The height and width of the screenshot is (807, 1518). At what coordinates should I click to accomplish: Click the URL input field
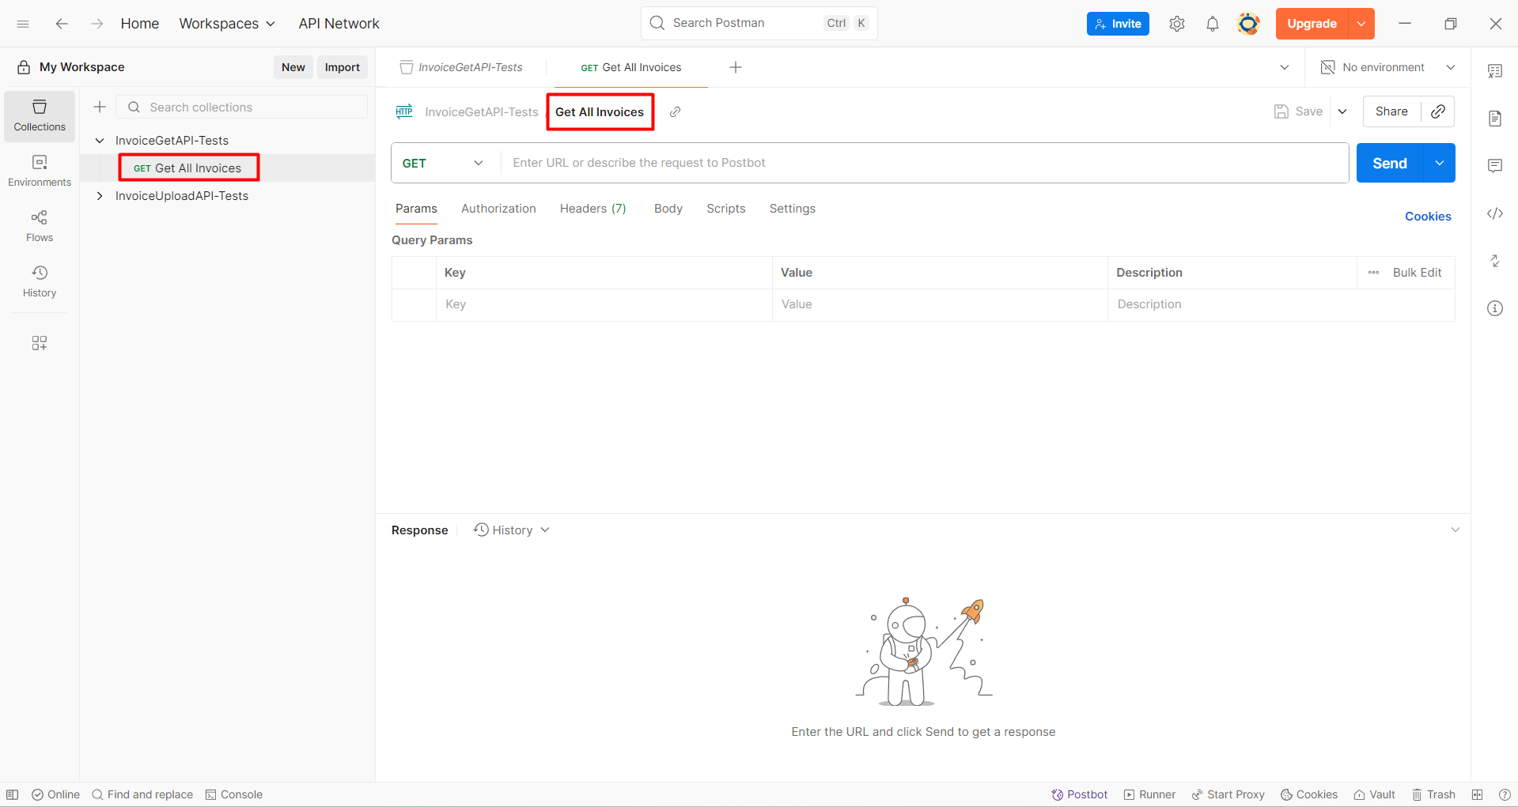[870, 163]
